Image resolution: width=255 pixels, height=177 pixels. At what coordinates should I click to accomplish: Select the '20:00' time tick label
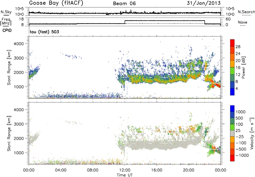click(x=189, y=170)
